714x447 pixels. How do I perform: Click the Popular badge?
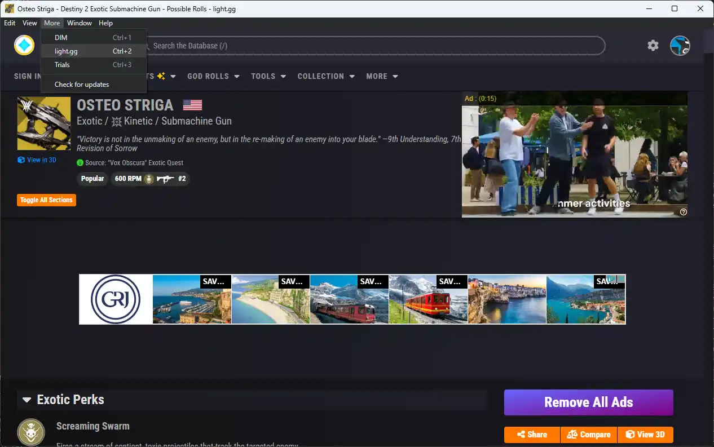(92, 179)
